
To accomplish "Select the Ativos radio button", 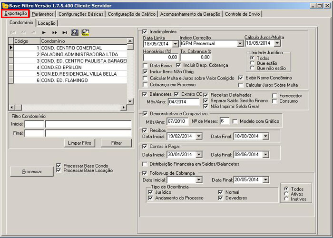I will point(285,194).
